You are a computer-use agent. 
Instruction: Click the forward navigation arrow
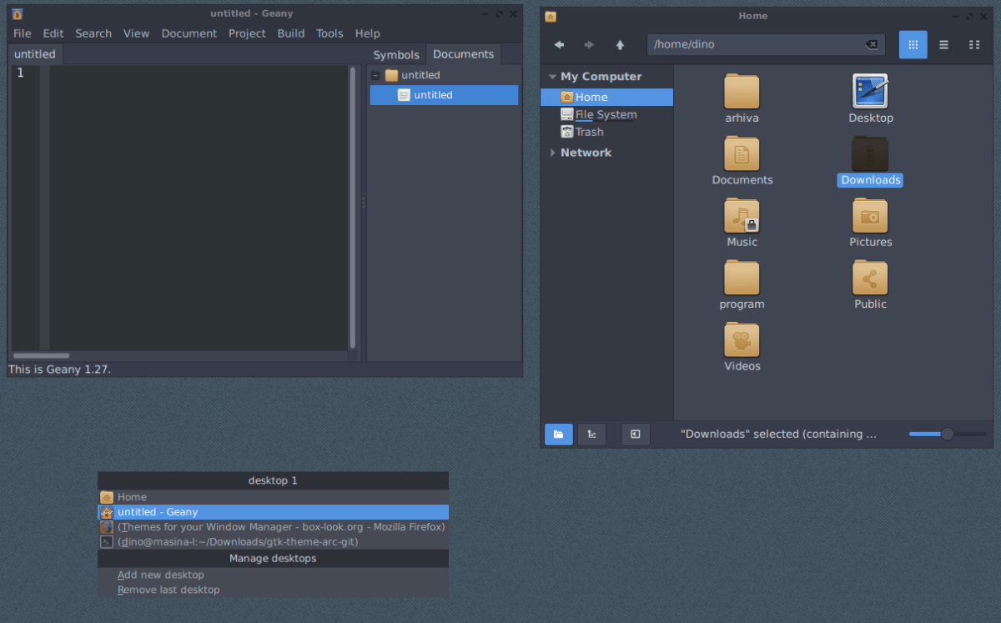point(589,44)
